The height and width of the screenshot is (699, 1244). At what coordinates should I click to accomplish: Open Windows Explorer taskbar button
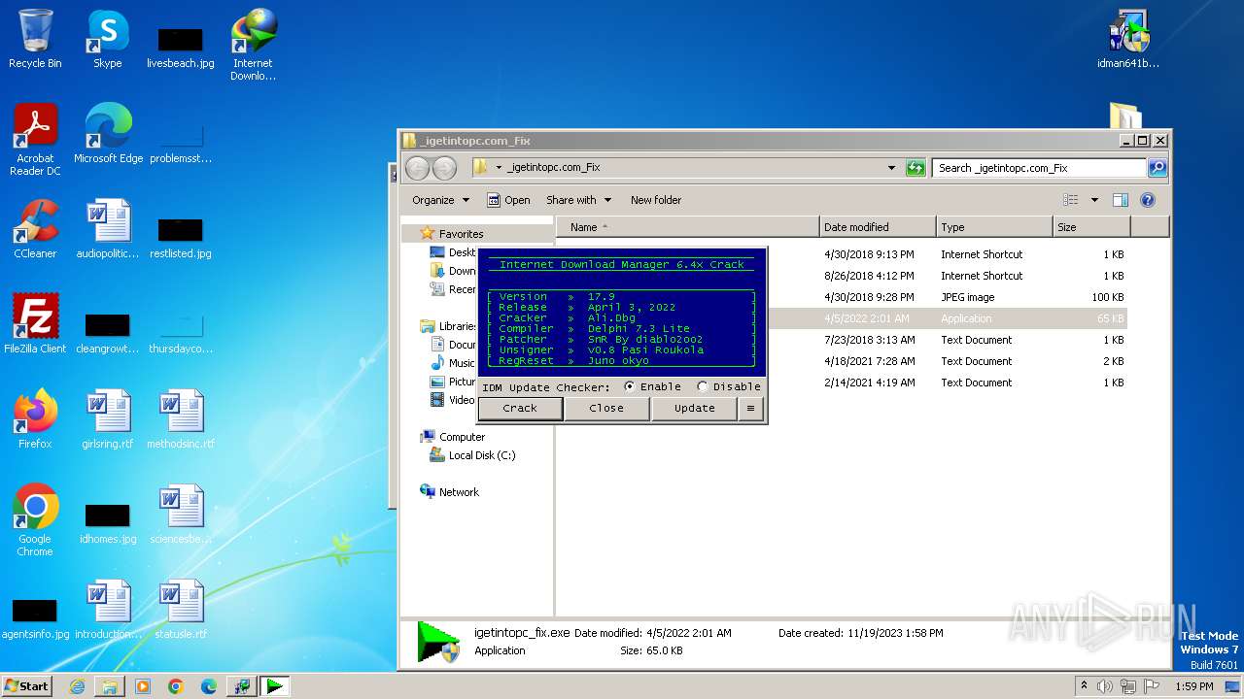click(x=110, y=686)
